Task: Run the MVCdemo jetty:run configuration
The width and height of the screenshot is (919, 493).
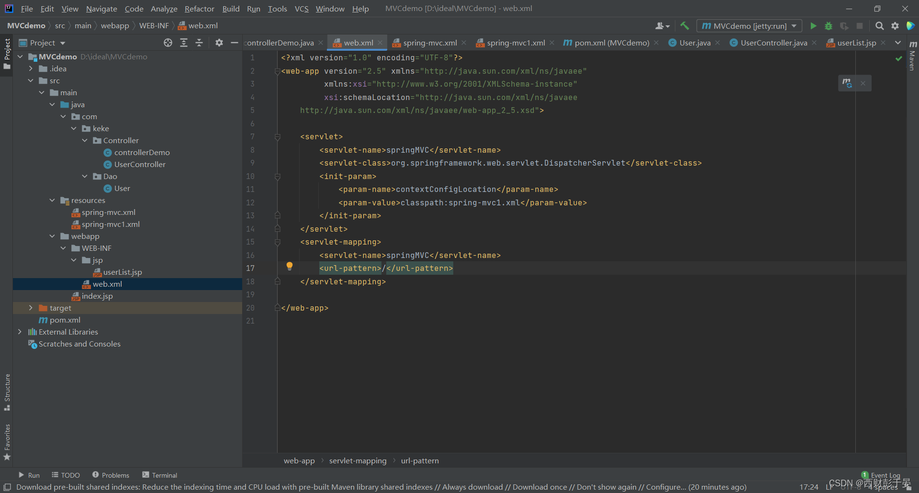Action: pyautogui.click(x=813, y=26)
